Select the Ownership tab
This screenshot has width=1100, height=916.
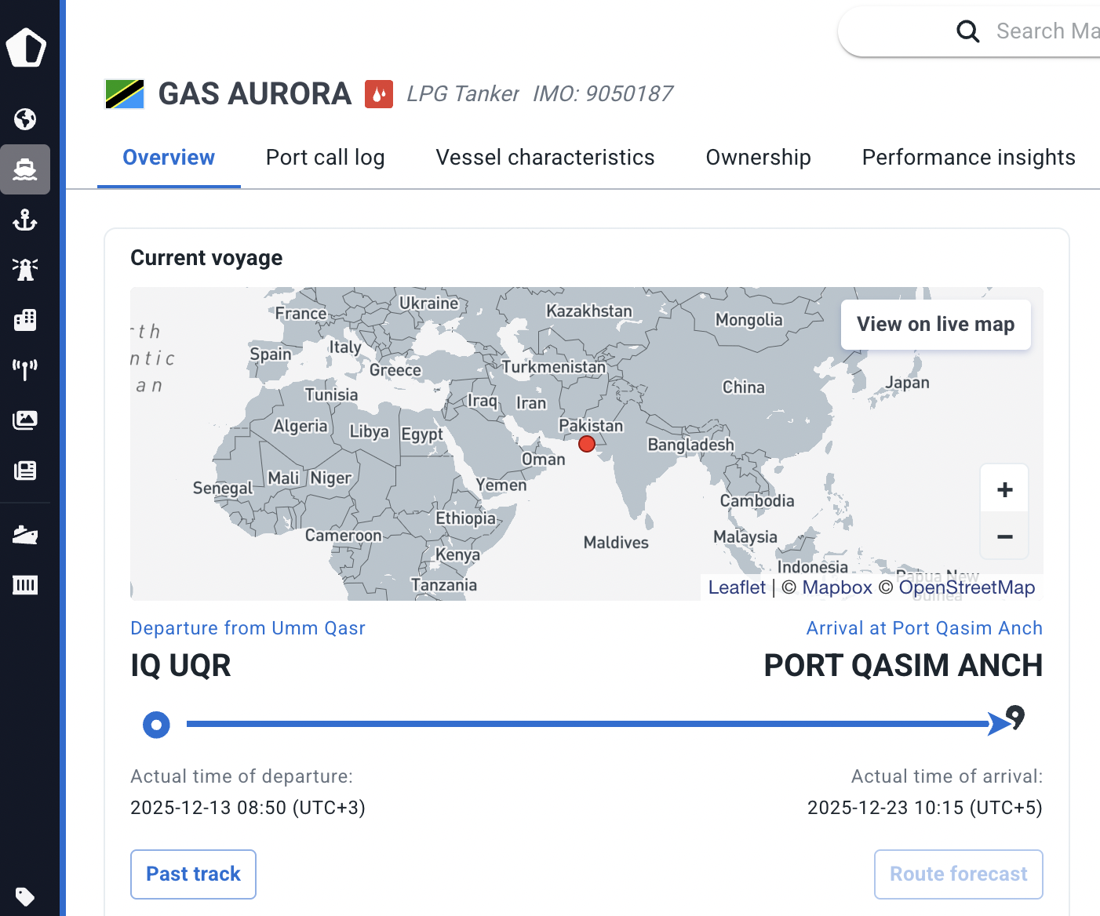(x=758, y=158)
